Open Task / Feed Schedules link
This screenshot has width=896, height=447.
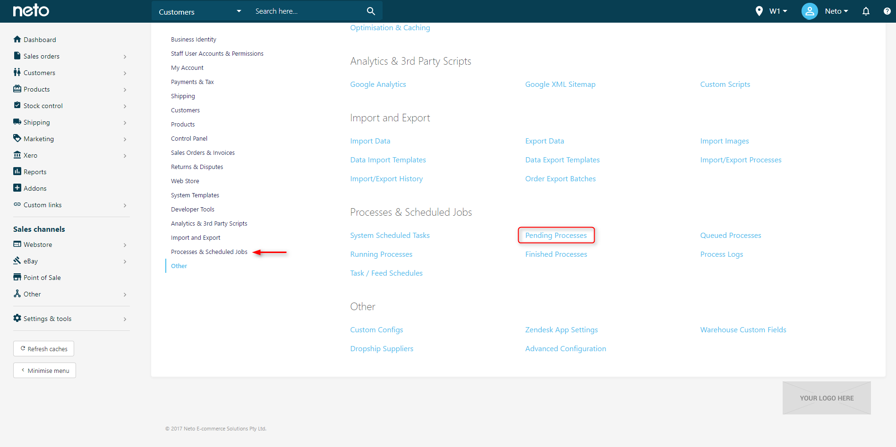(386, 273)
